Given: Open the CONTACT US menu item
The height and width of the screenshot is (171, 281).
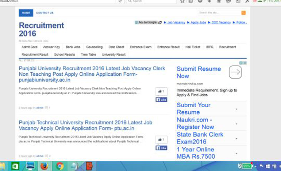Looking at the screenshot, I should pyautogui.click(x=45, y=13).
